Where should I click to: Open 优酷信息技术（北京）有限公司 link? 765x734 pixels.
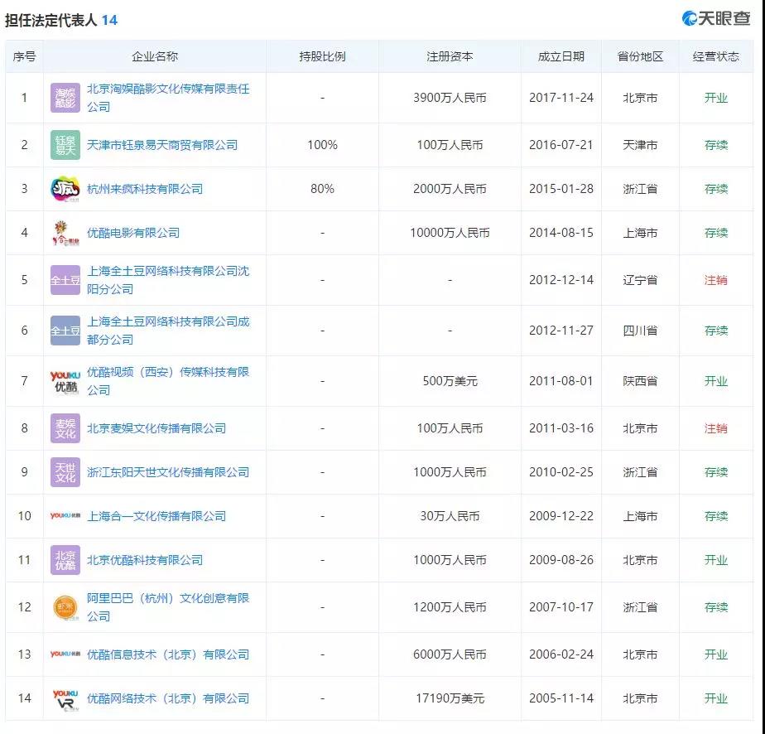(x=168, y=654)
